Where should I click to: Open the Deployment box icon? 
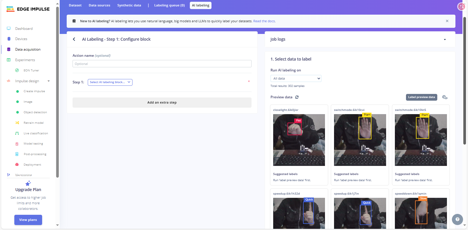click(17, 165)
